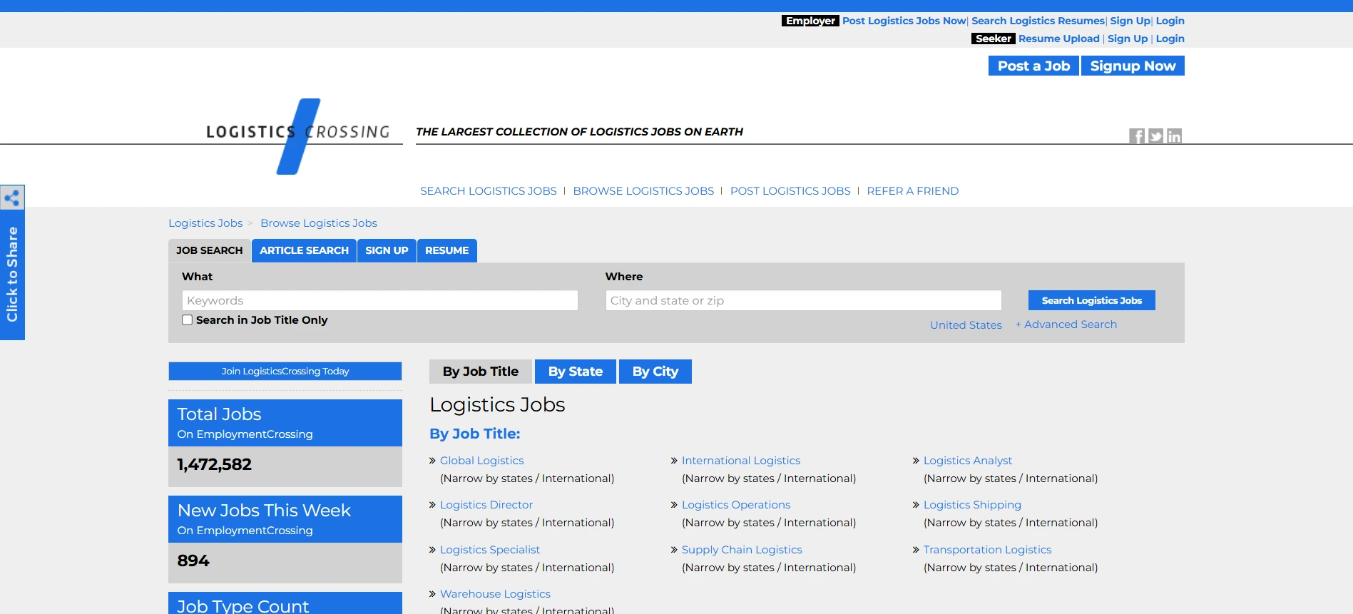The width and height of the screenshot is (1353, 614).
Task: Open the Advanced Search link
Action: pyautogui.click(x=1066, y=324)
